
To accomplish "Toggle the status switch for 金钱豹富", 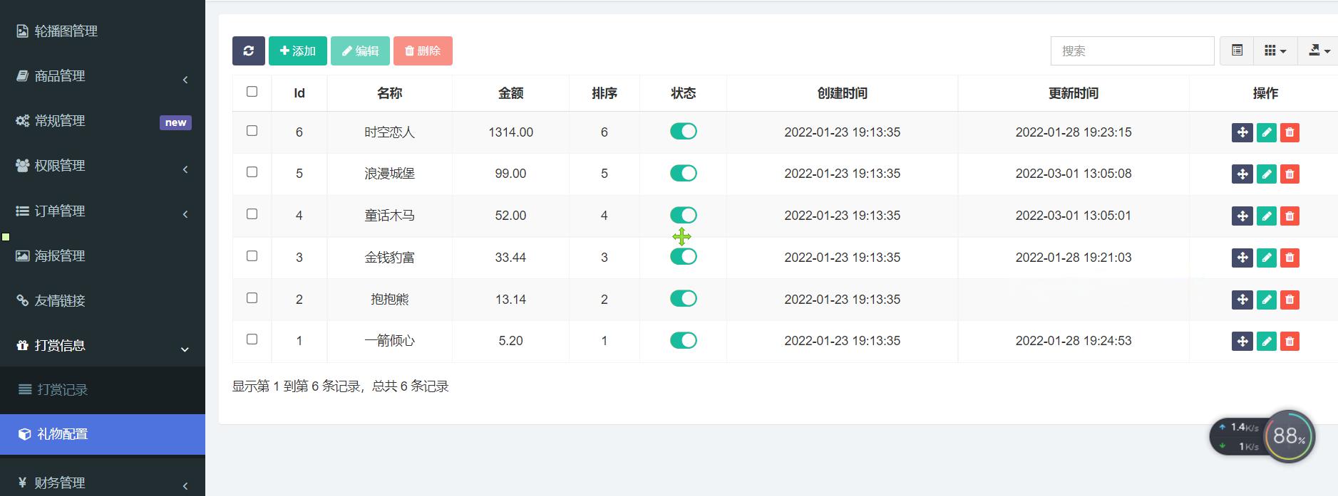I will coord(683,256).
